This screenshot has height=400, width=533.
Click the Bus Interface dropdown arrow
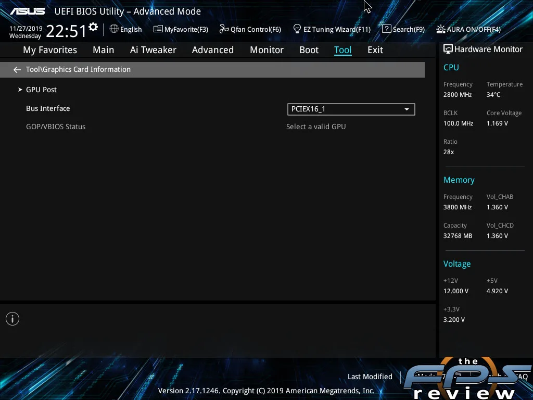[407, 109]
